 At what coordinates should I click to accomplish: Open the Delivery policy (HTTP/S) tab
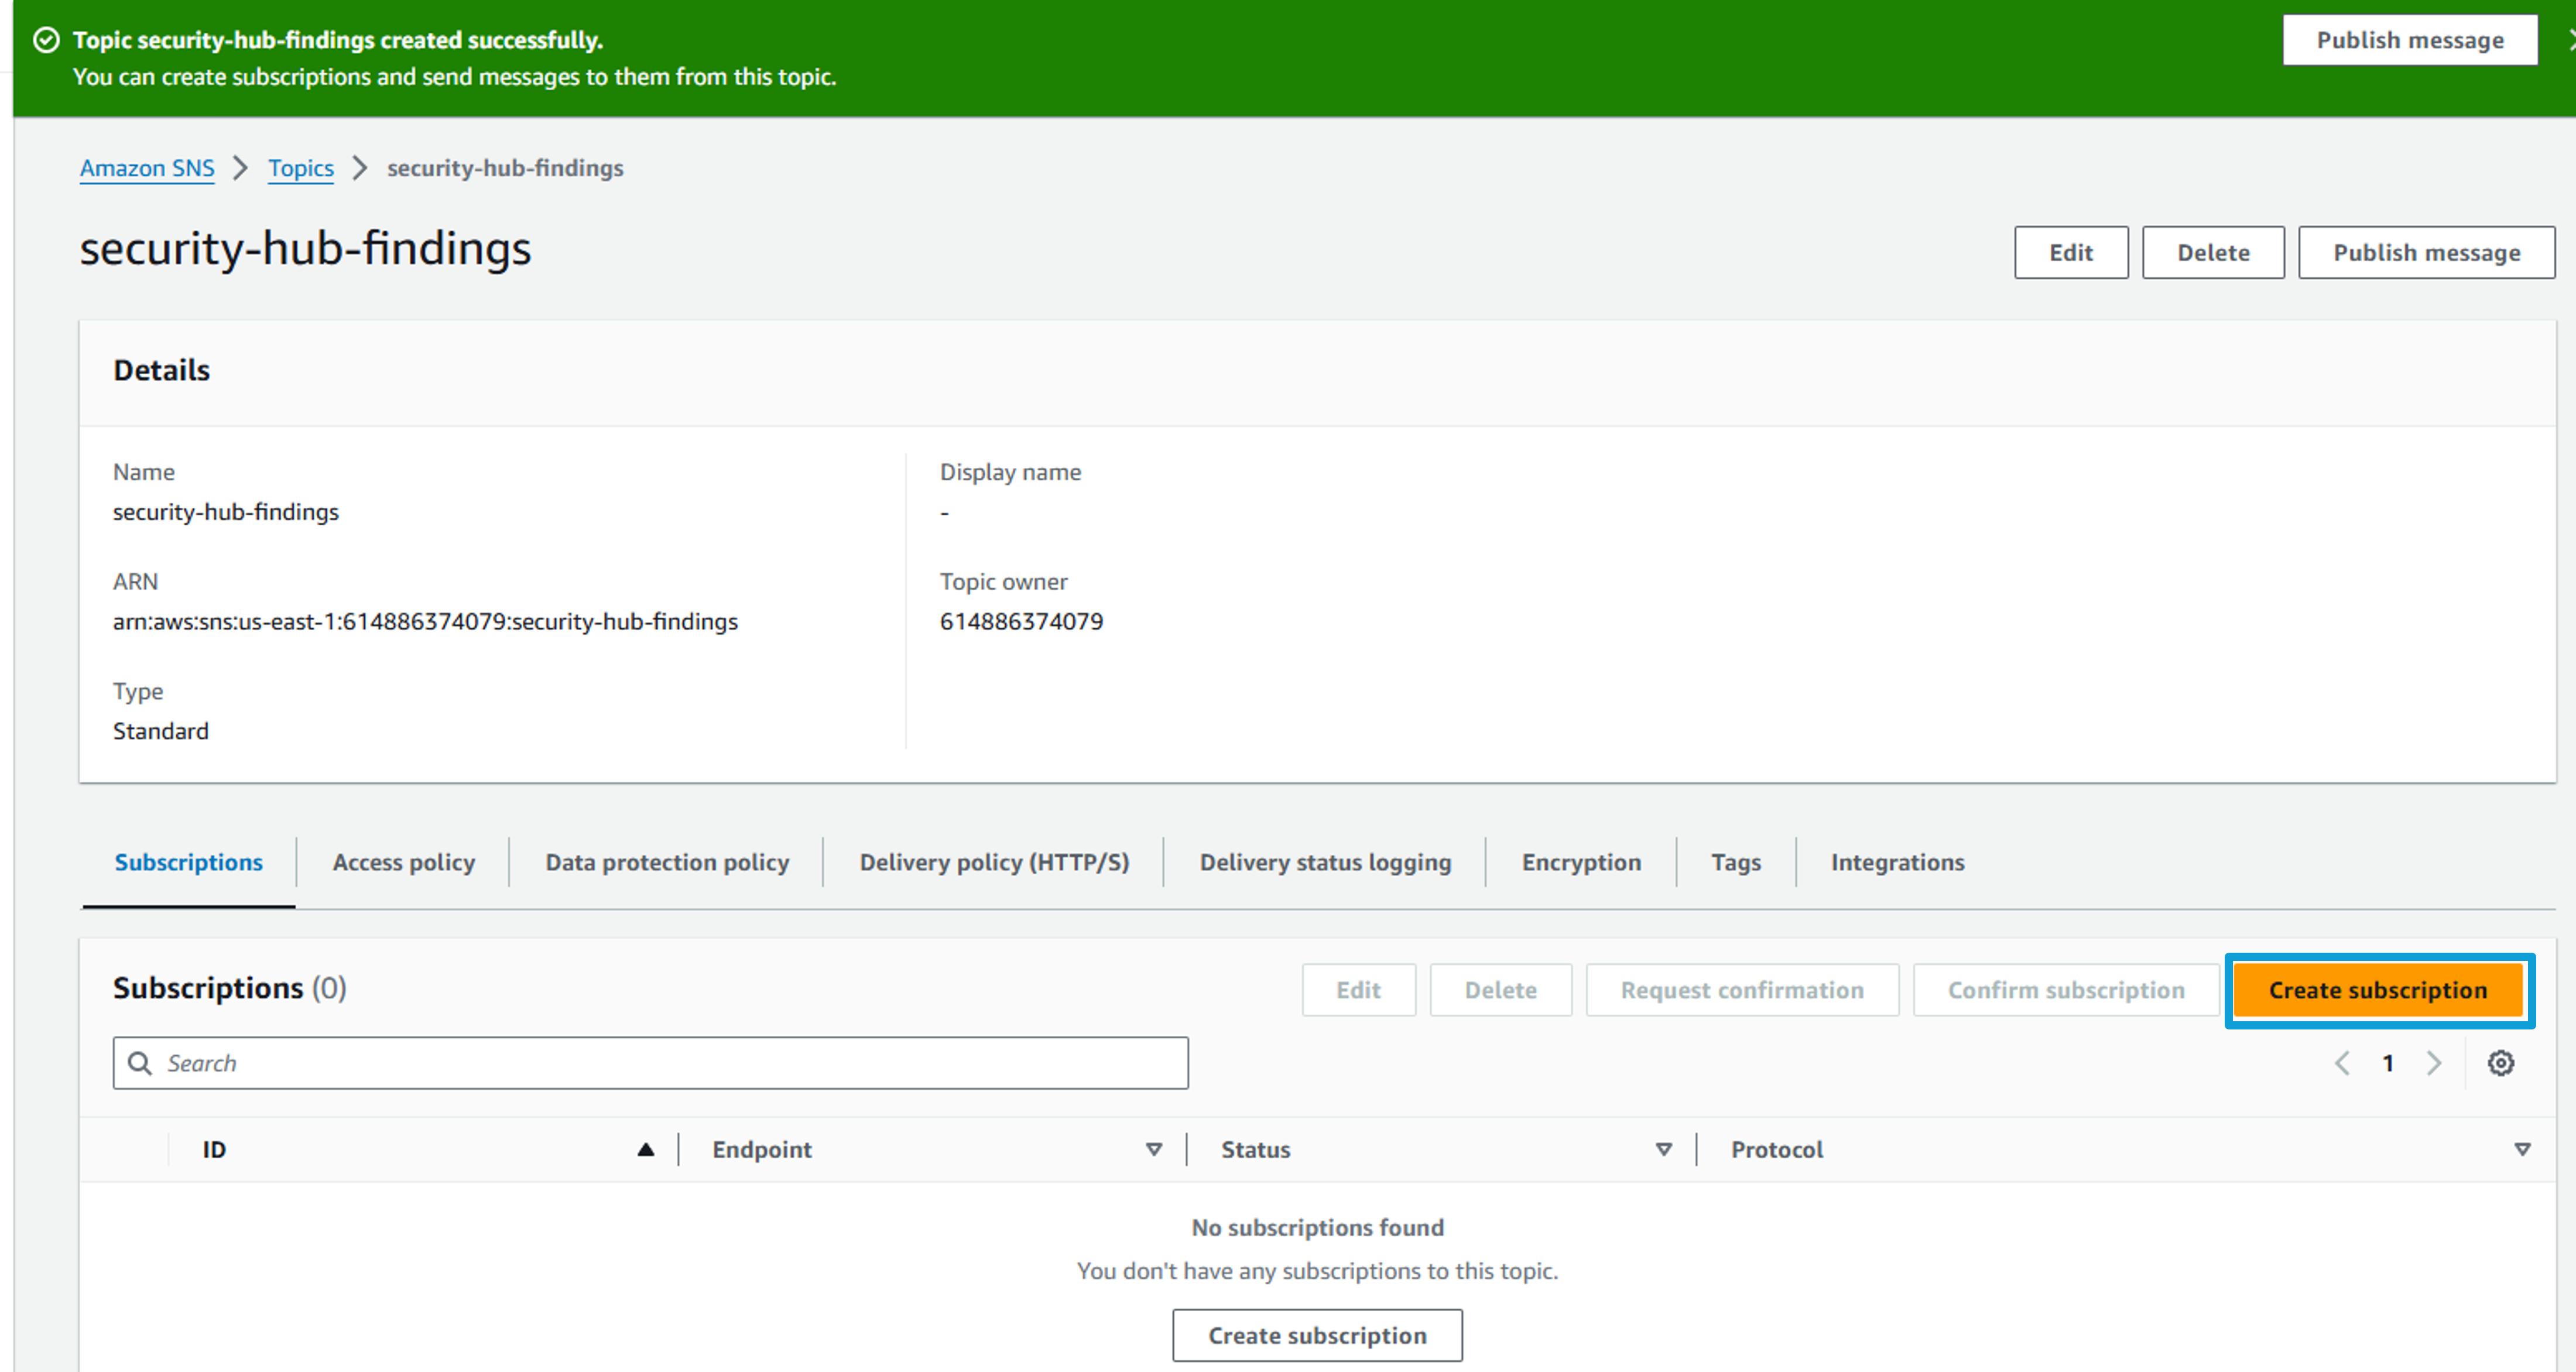click(x=994, y=862)
